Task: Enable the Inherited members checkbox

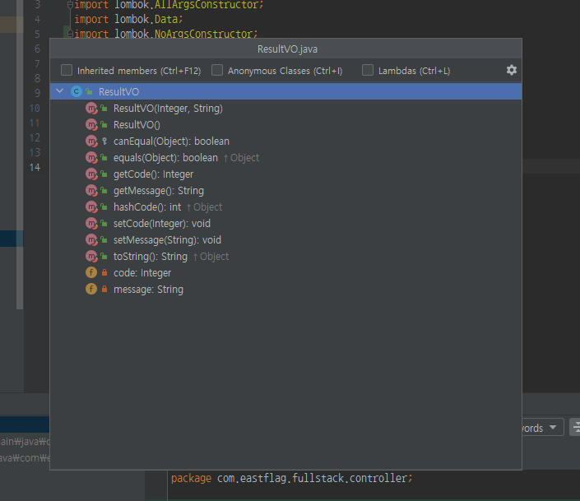Action: [x=67, y=71]
